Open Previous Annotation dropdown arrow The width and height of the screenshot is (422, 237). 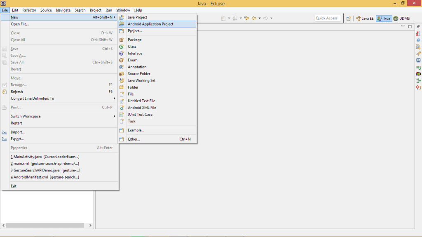241,18
